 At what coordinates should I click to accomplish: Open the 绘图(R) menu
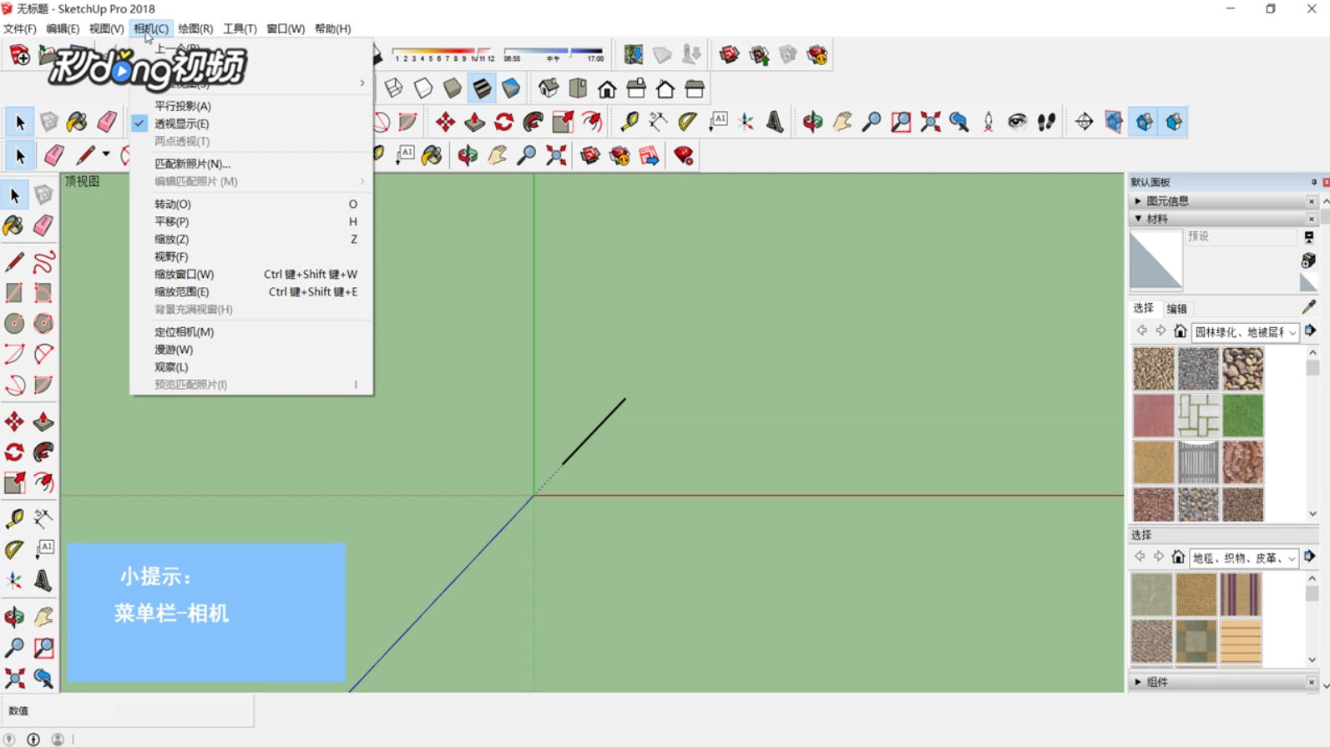pos(195,28)
